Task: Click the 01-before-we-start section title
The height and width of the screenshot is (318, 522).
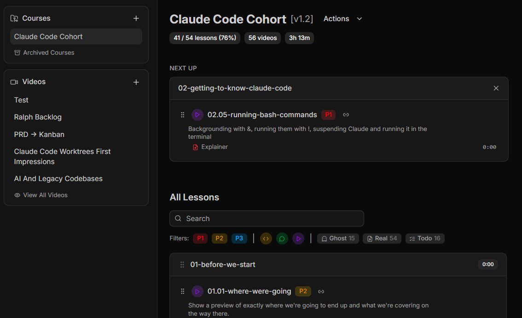Action: (x=223, y=265)
